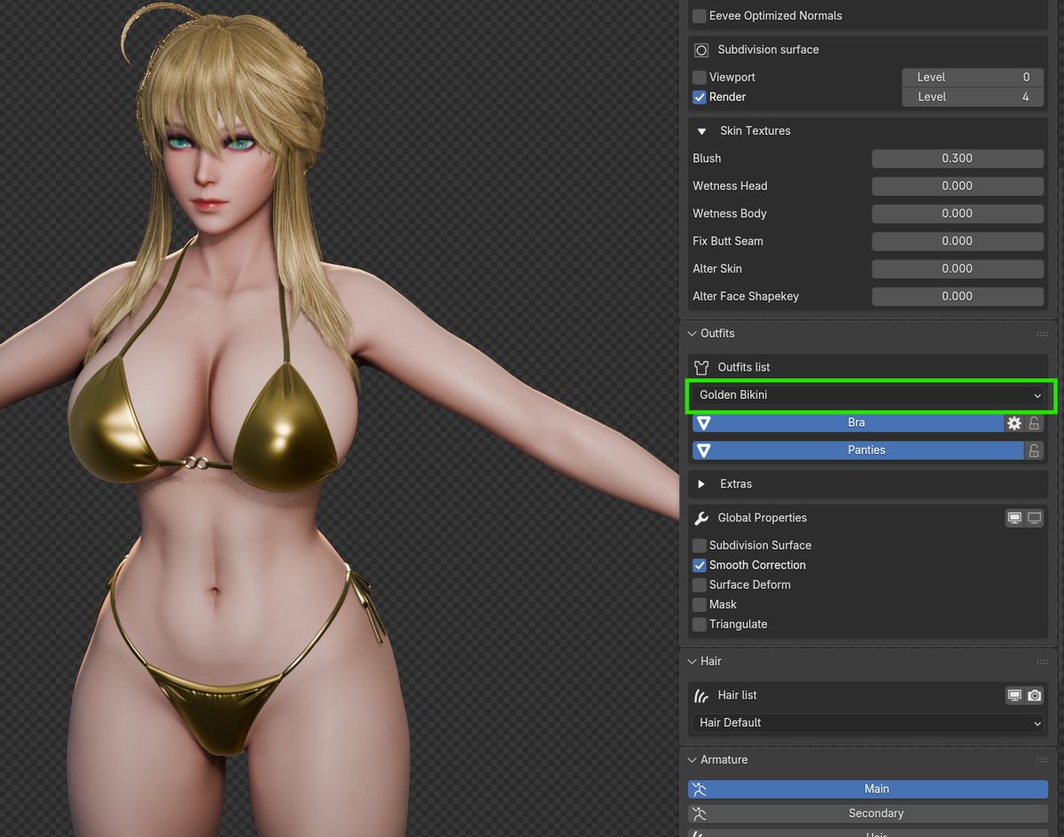Click the Alter Face Shapekey label
1064x837 pixels.
click(746, 296)
